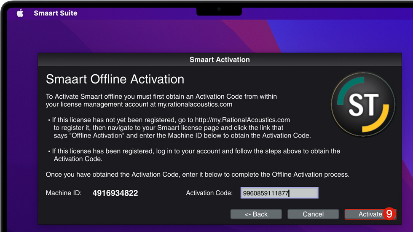413x232 pixels.
Task: Click 'If this license has been registered' bullet
Action: pos(194,155)
